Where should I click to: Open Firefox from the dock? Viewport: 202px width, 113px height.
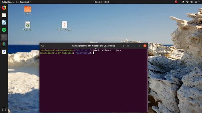[4, 8]
